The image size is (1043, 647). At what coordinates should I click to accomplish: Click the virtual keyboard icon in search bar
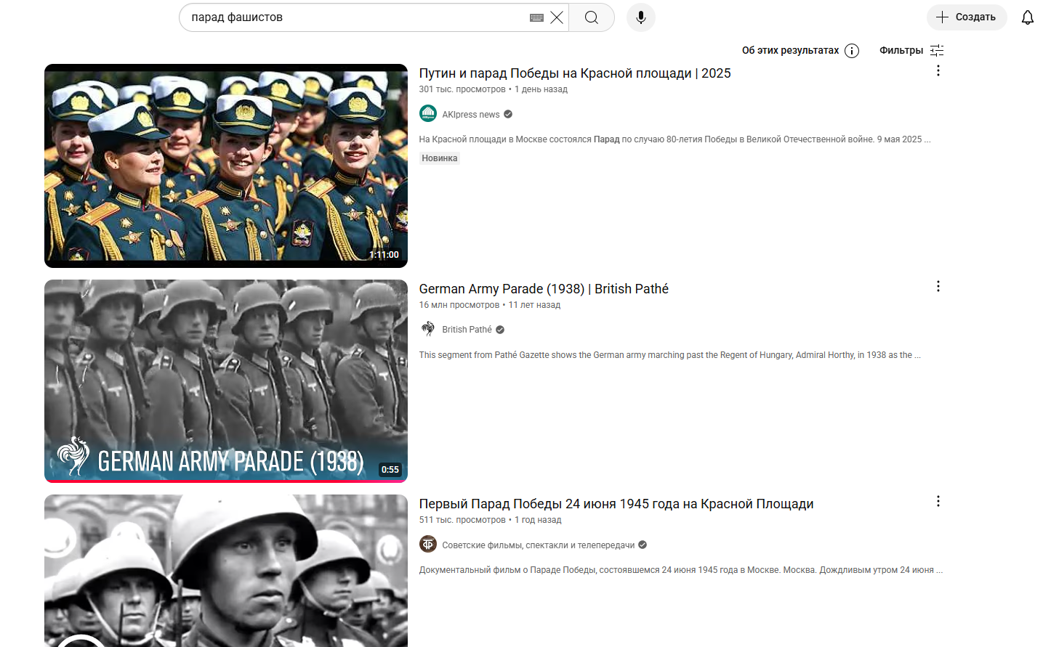[x=536, y=17]
